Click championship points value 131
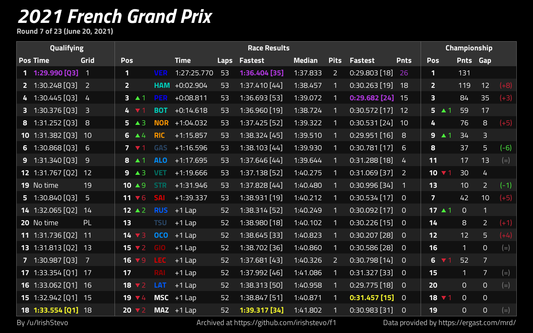This screenshot has width=533, height=333. (x=464, y=73)
